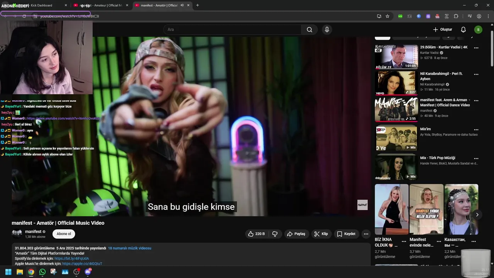
Task: Open the Extensions puzzle-piece menu
Action: 456,16
